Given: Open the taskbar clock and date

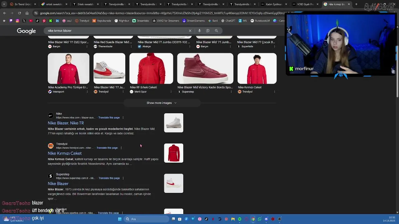Looking at the screenshot, I should [x=390, y=219].
